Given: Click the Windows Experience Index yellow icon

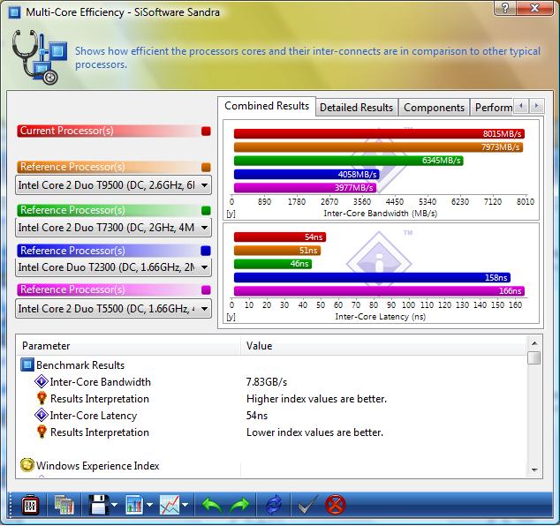Looking at the screenshot, I should coord(27,465).
